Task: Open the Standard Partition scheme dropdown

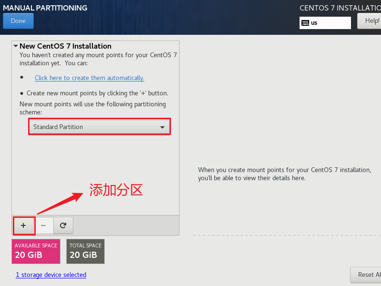Action: 100,127
